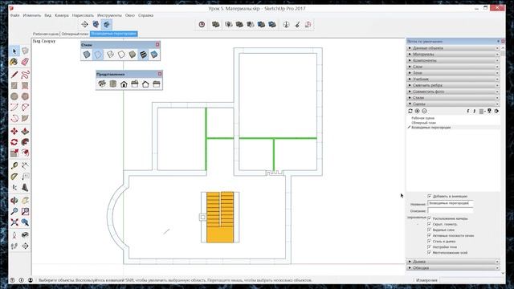Image resolution: width=514 pixels, height=289 pixels.
Task: Open the 'Нарисовать' menu
Action: coord(83,15)
